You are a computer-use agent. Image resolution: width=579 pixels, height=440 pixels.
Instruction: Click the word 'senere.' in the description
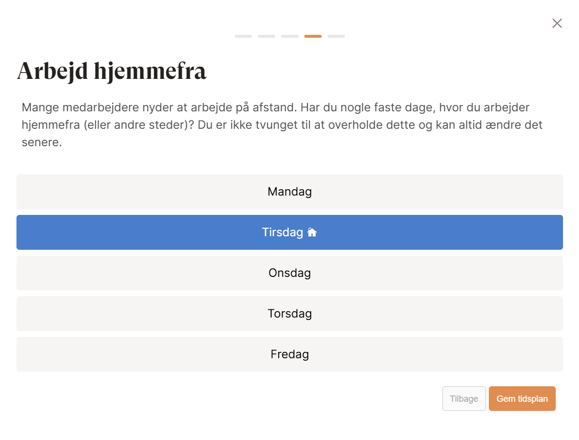pos(42,143)
